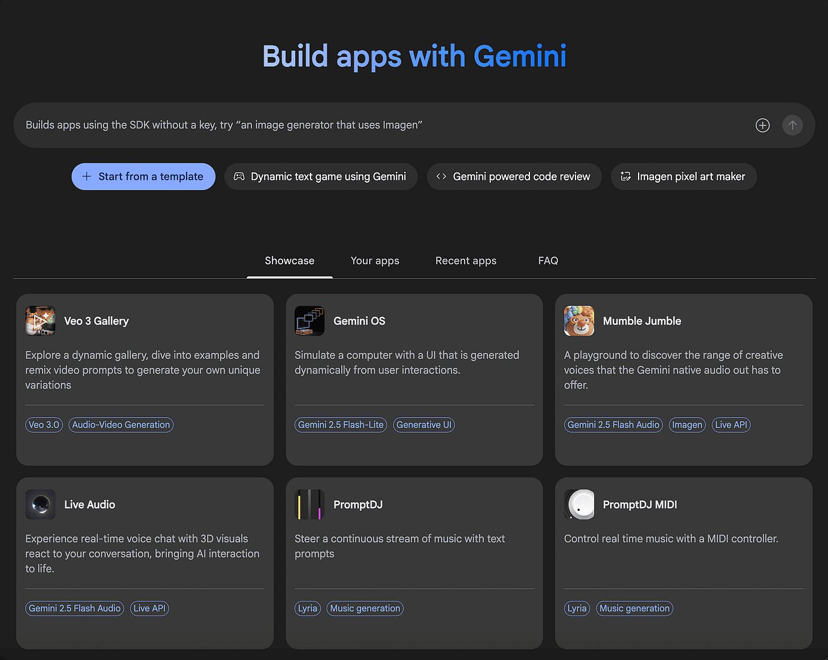Click the Audio-Video Generation tag
Image resolution: width=828 pixels, height=660 pixels.
(121, 425)
